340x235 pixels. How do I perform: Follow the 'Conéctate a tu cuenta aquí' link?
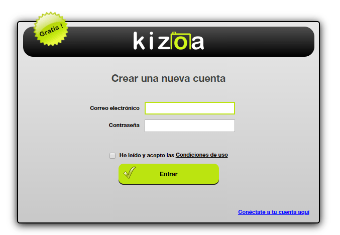click(x=274, y=212)
